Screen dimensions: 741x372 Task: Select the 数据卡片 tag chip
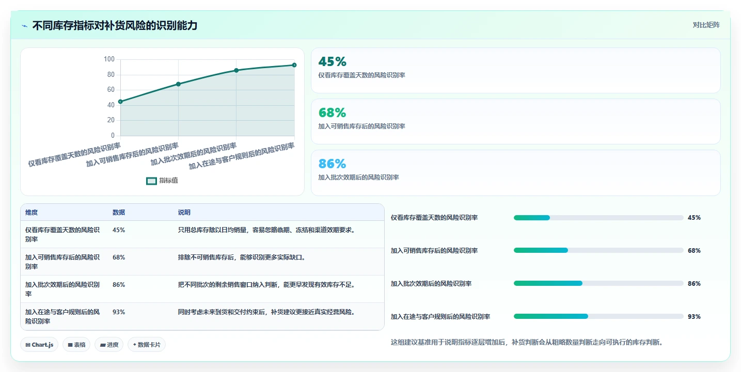point(147,345)
